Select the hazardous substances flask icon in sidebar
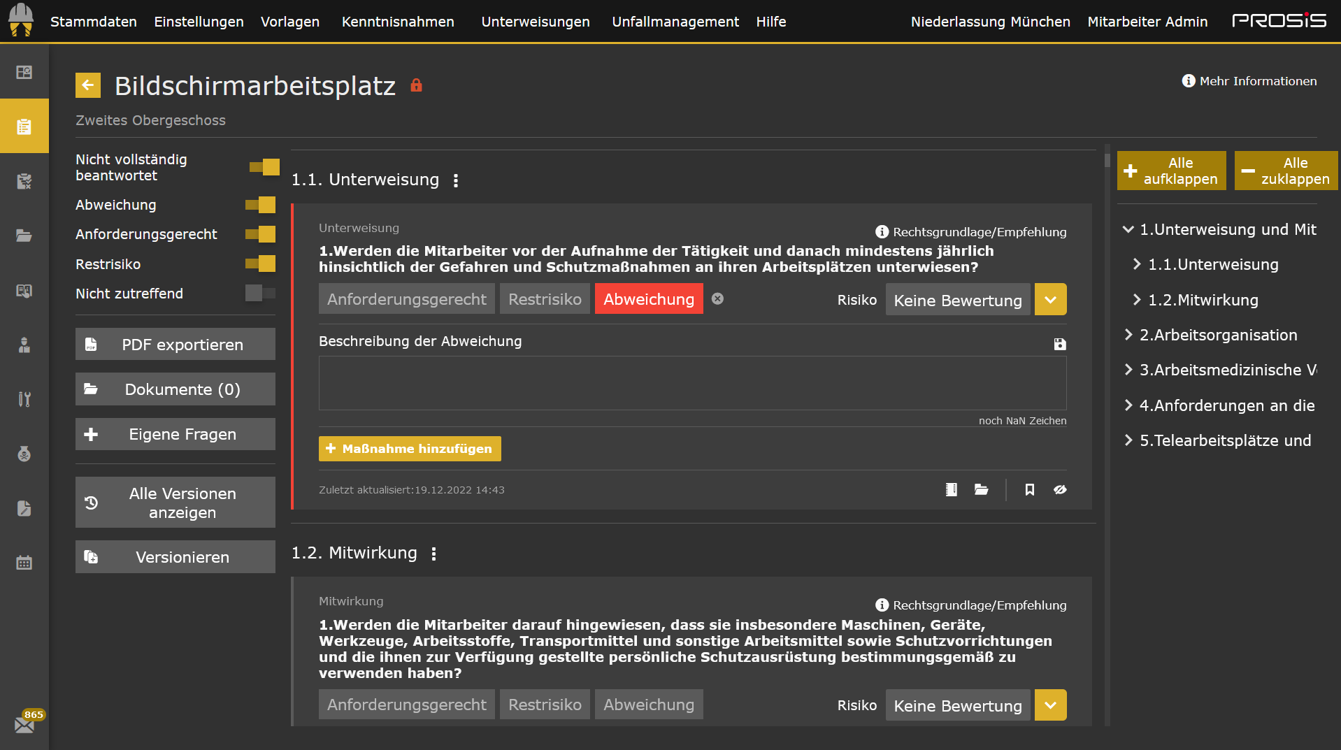 (x=24, y=454)
